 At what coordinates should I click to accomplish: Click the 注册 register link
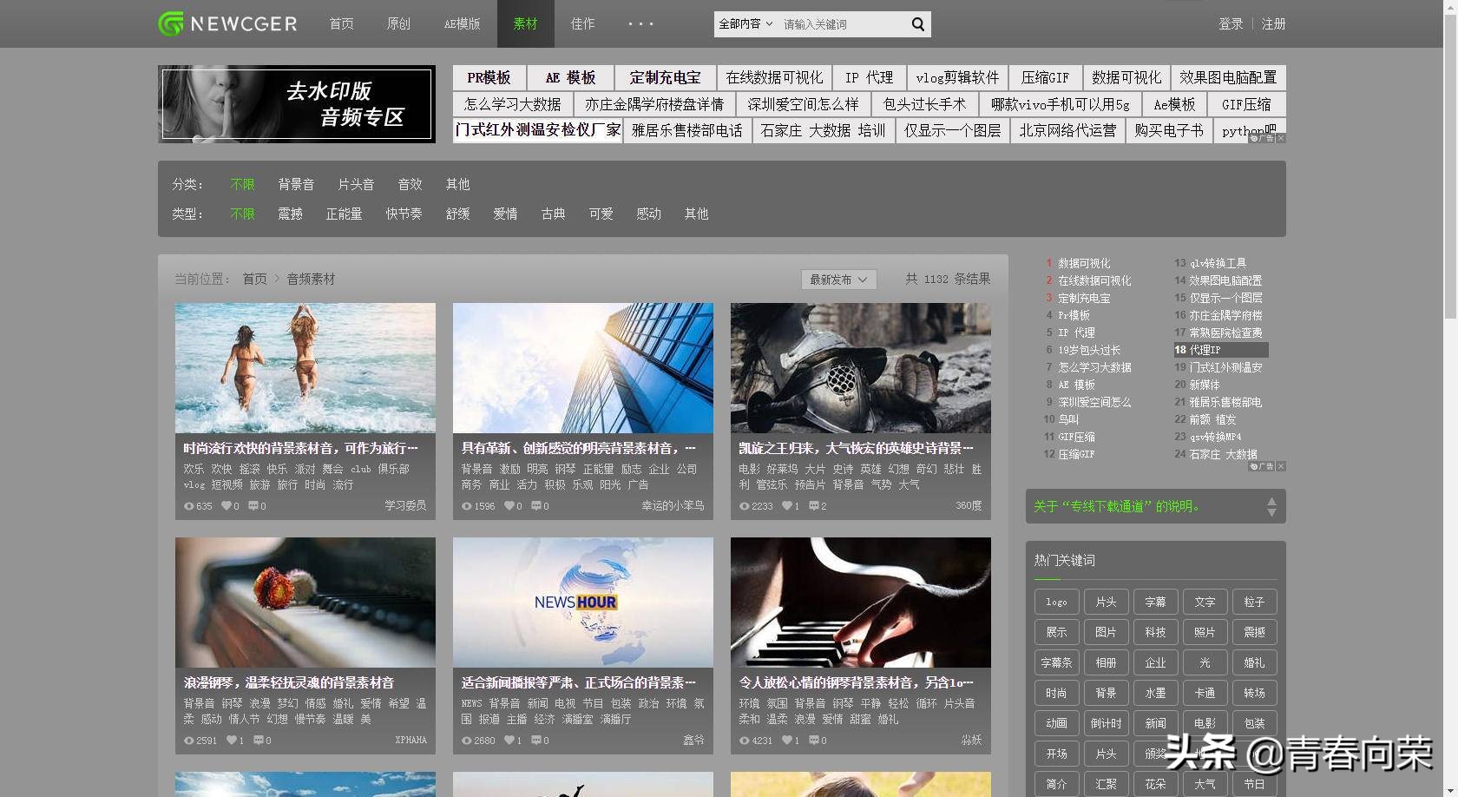click(1272, 24)
